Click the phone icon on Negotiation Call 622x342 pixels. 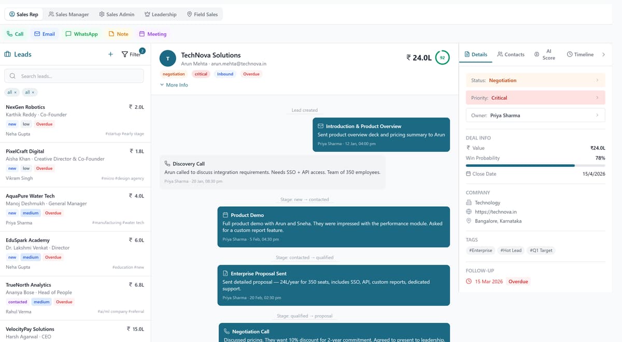click(x=227, y=331)
